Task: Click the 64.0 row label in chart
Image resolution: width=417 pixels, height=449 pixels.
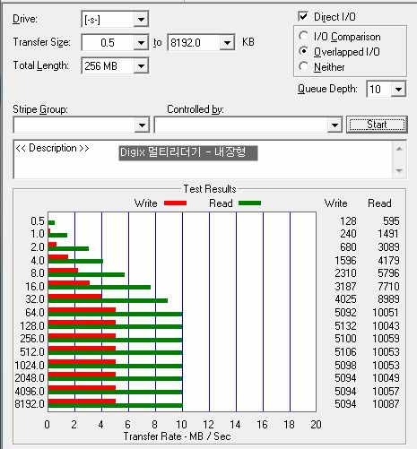Action: (x=35, y=313)
